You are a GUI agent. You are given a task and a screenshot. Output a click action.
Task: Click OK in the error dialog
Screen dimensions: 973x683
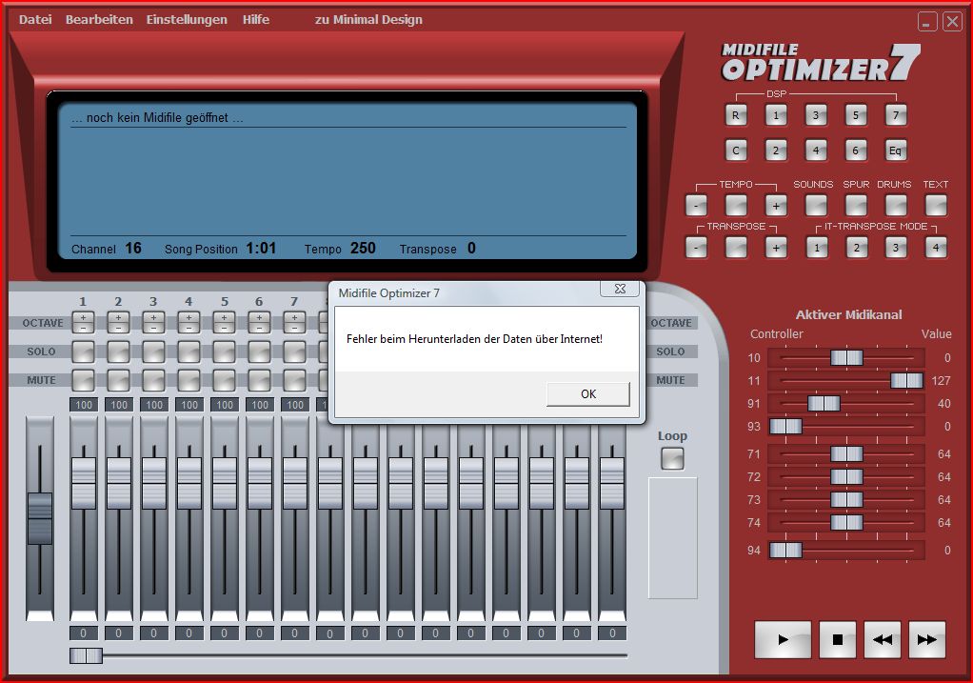coord(587,393)
